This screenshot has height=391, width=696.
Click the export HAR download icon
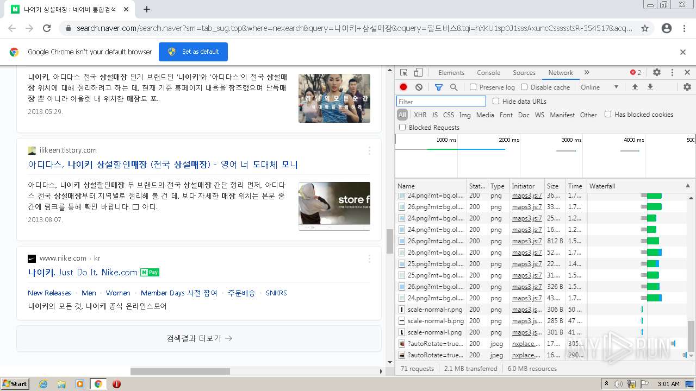pos(650,87)
